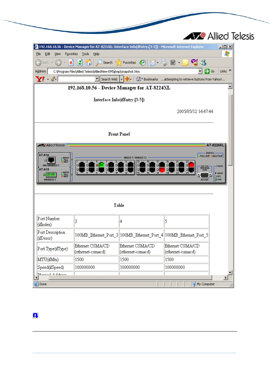Open the Yahoo search box dropdown arrow

click(x=97, y=79)
